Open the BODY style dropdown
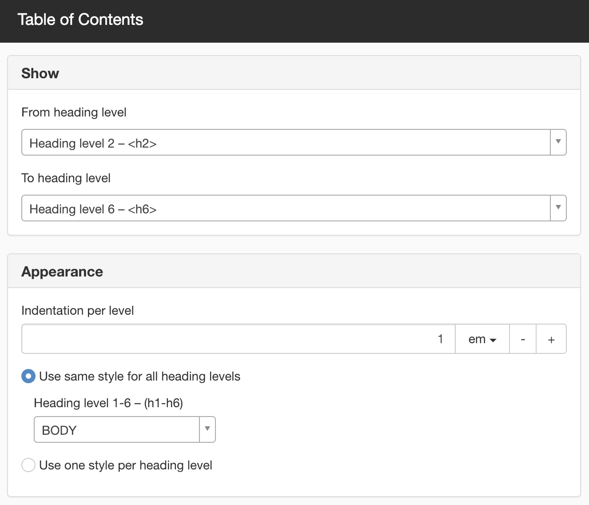The width and height of the screenshot is (589, 505). 125,429
